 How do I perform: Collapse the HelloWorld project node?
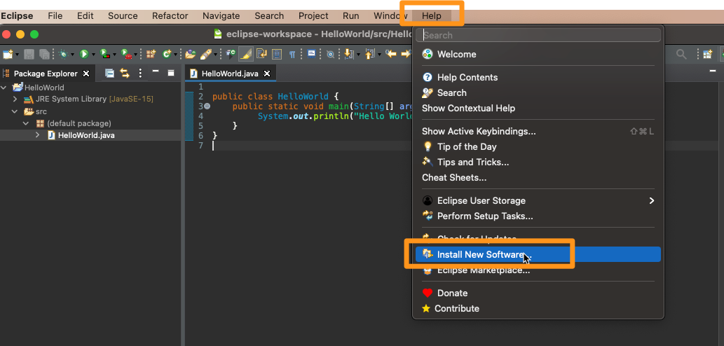tap(4, 87)
